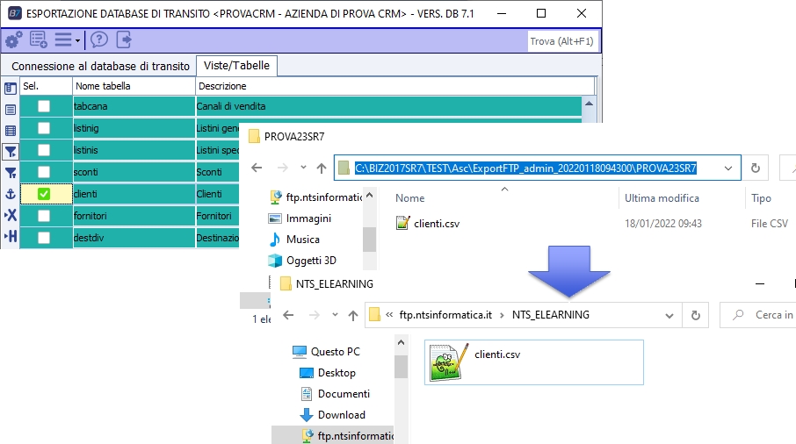This screenshot has height=444, width=796.
Task: Select the Canali di vendita description cell
Action: (x=388, y=106)
